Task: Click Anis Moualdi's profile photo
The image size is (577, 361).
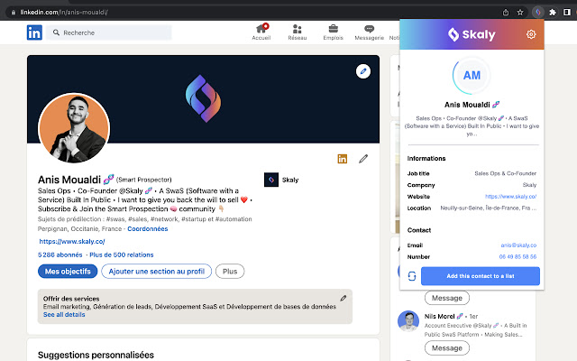Action: coord(74,128)
